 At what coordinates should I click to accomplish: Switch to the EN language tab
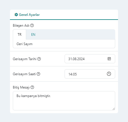(33, 35)
